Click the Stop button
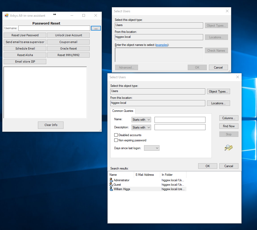The image size is (257, 230). tap(229, 134)
